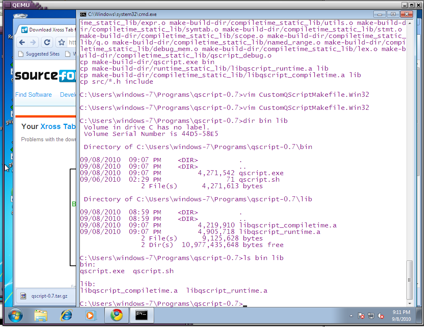Click the Find Software link
Image resolution: width=424 pixels, height=327 pixels.
(x=33, y=95)
